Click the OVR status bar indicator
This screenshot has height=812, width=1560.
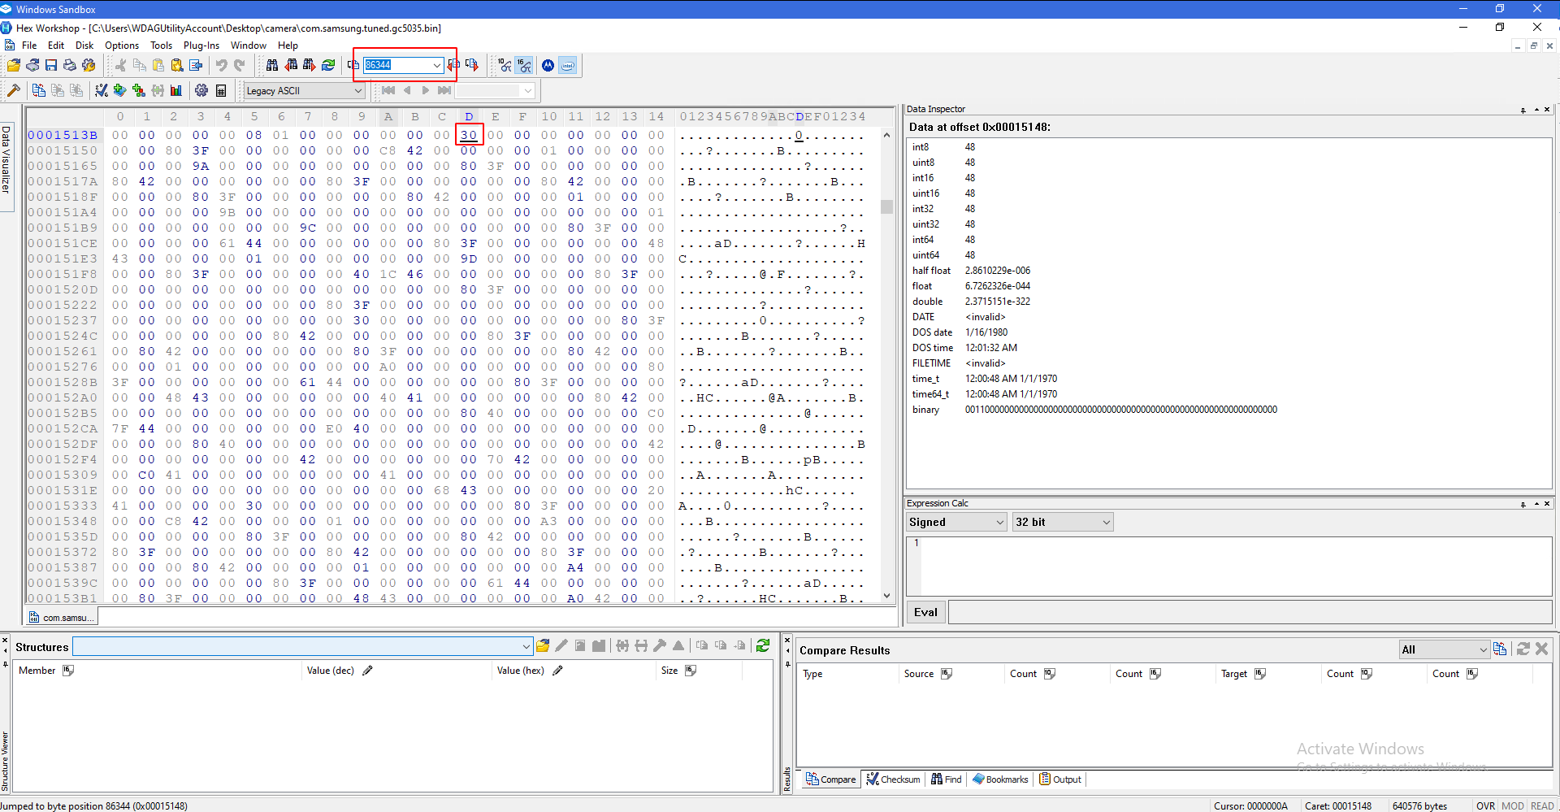(1485, 805)
